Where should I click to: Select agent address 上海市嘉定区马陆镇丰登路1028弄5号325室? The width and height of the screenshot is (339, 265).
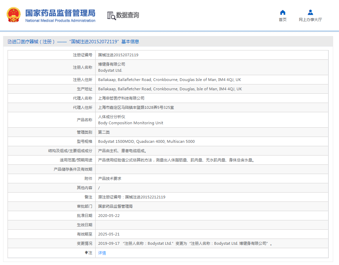point(136,107)
